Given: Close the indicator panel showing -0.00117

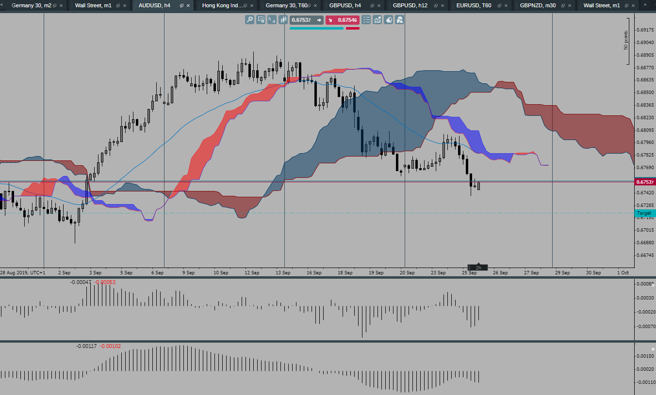Looking at the screenshot, I should point(653,349).
